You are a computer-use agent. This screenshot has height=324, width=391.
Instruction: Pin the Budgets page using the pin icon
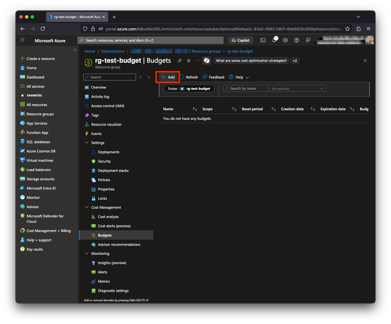[179, 60]
